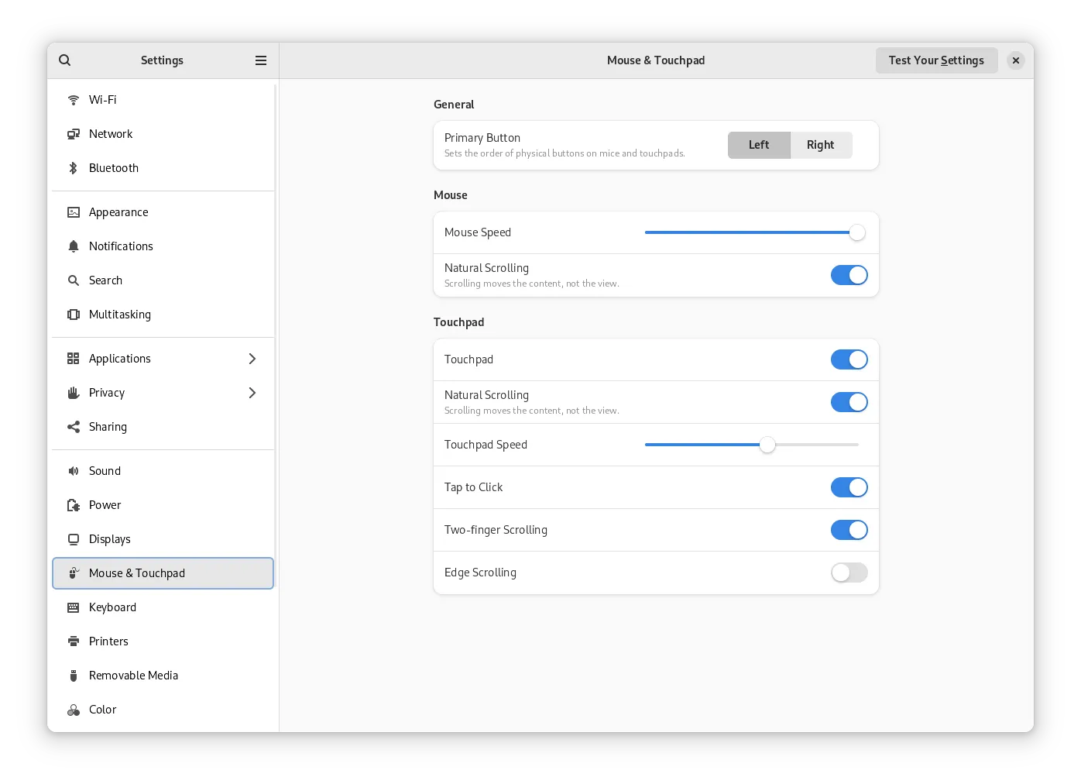
Task: Expand the Applications submenu chevron
Action: pyautogui.click(x=252, y=359)
